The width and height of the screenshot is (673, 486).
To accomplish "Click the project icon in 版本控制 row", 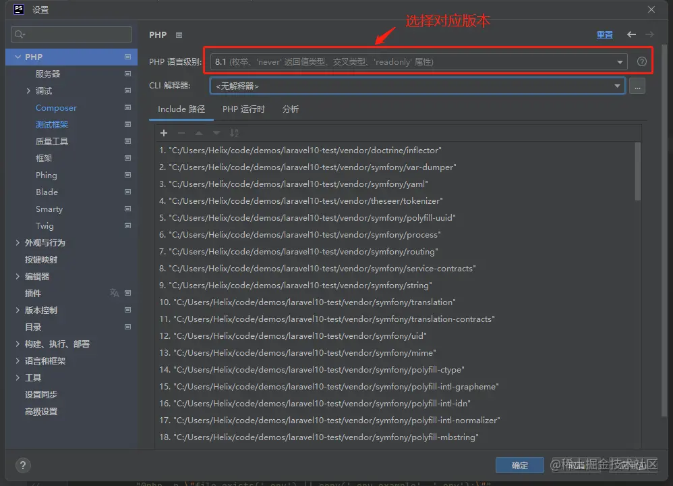I will pos(127,310).
